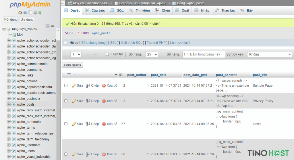
Task: Sort by the post_title column header
Action: [x=260, y=75]
